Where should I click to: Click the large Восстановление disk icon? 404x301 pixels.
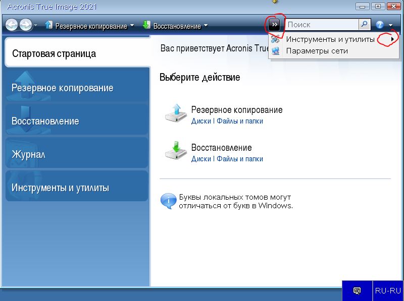[x=176, y=152]
